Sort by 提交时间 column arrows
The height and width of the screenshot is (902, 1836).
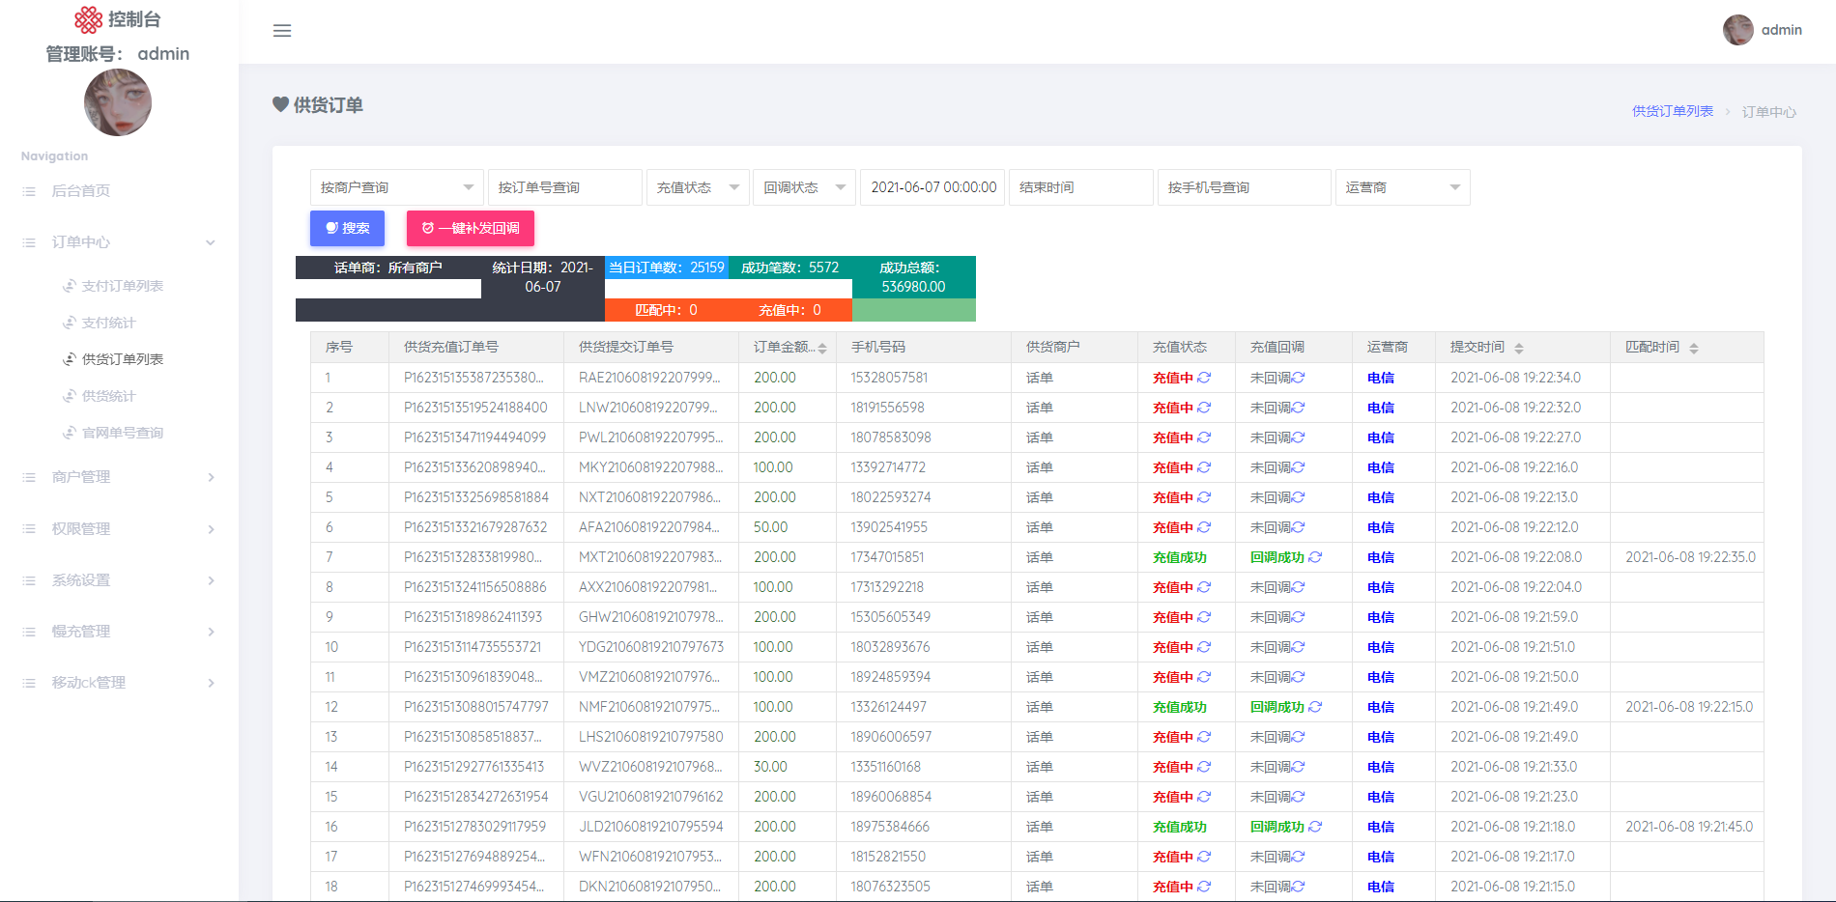point(1519,348)
